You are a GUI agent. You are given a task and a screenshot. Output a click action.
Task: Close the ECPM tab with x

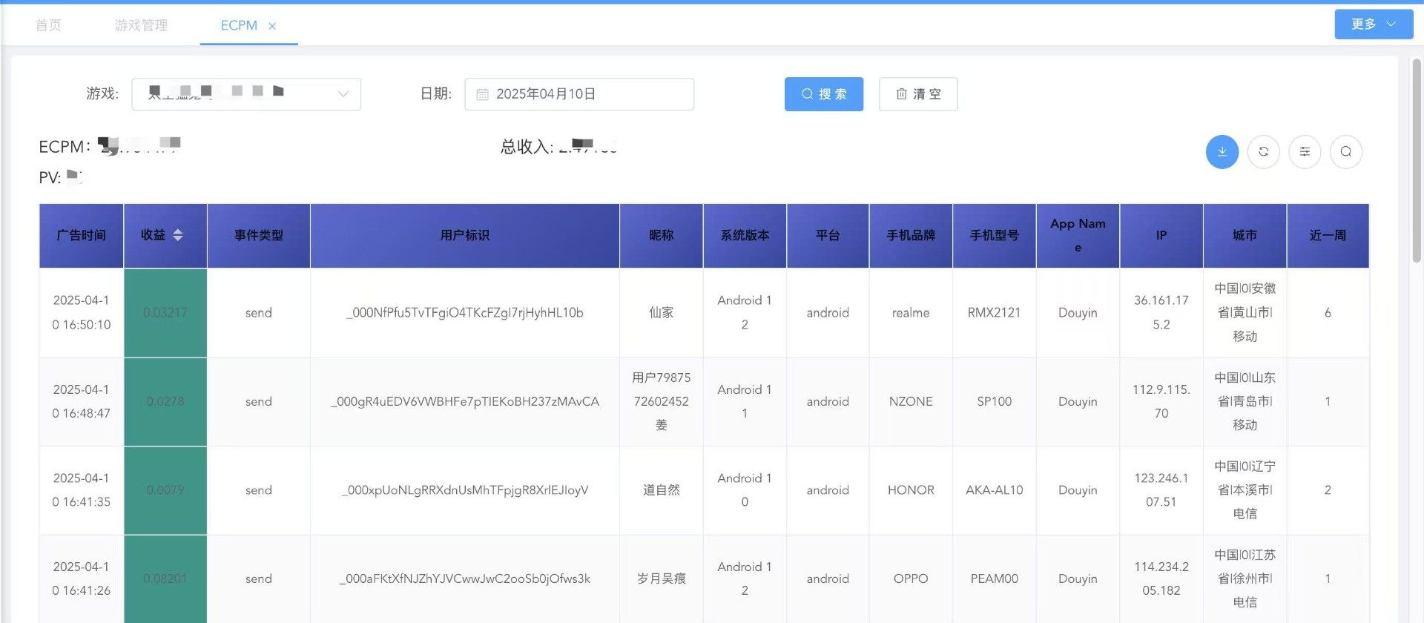pyautogui.click(x=272, y=26)
